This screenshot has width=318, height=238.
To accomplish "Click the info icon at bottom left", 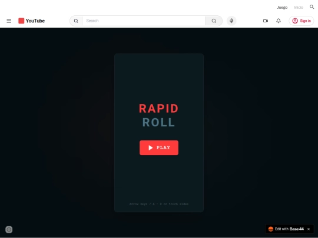I will (9, 230).
